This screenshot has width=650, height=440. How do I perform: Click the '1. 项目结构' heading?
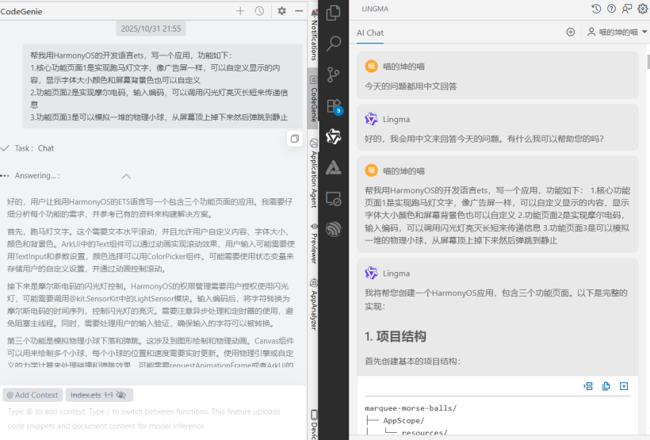click(396, 336)
